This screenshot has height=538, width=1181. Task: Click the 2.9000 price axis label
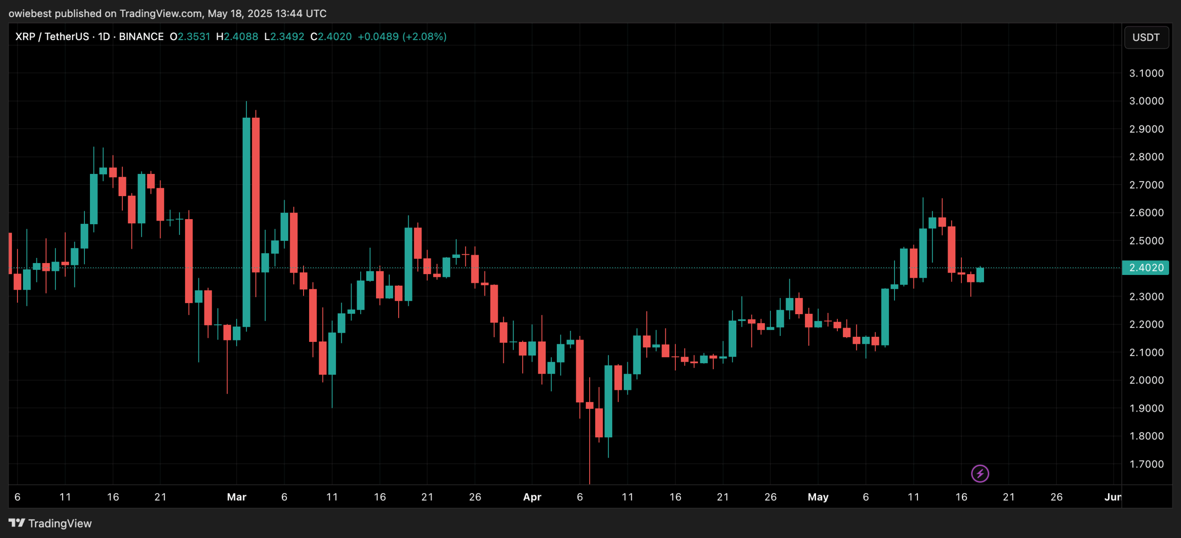pos(1146,129)
